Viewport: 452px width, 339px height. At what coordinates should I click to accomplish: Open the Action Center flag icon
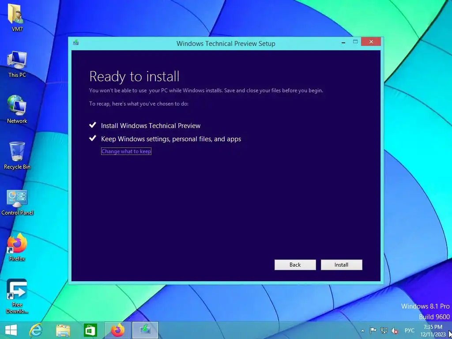click(373, 331)
